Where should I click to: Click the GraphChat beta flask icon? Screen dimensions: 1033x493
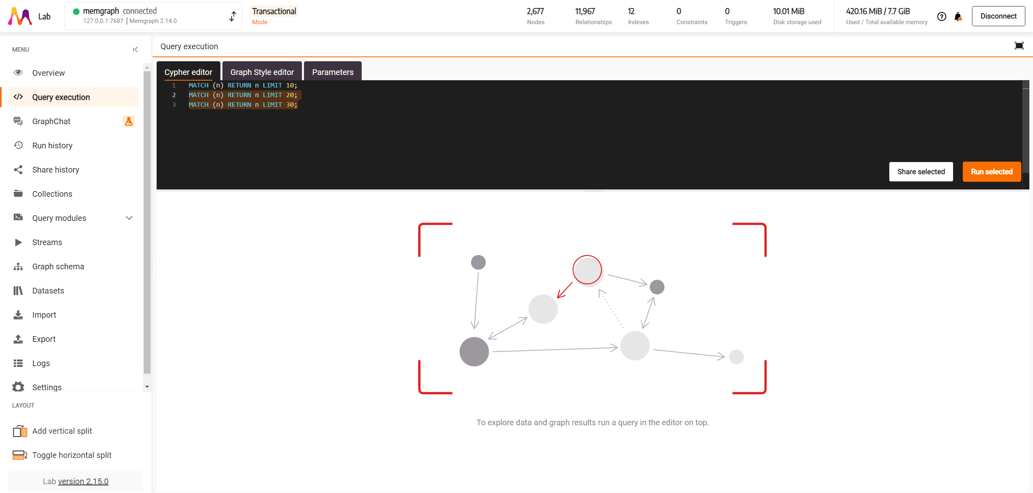click(x=129, y=121)
